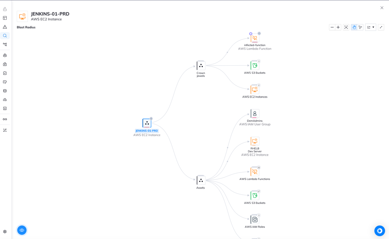389x239 pixels.
Task: Select the JENKINS-01-PRD root node
Action: 147,123
